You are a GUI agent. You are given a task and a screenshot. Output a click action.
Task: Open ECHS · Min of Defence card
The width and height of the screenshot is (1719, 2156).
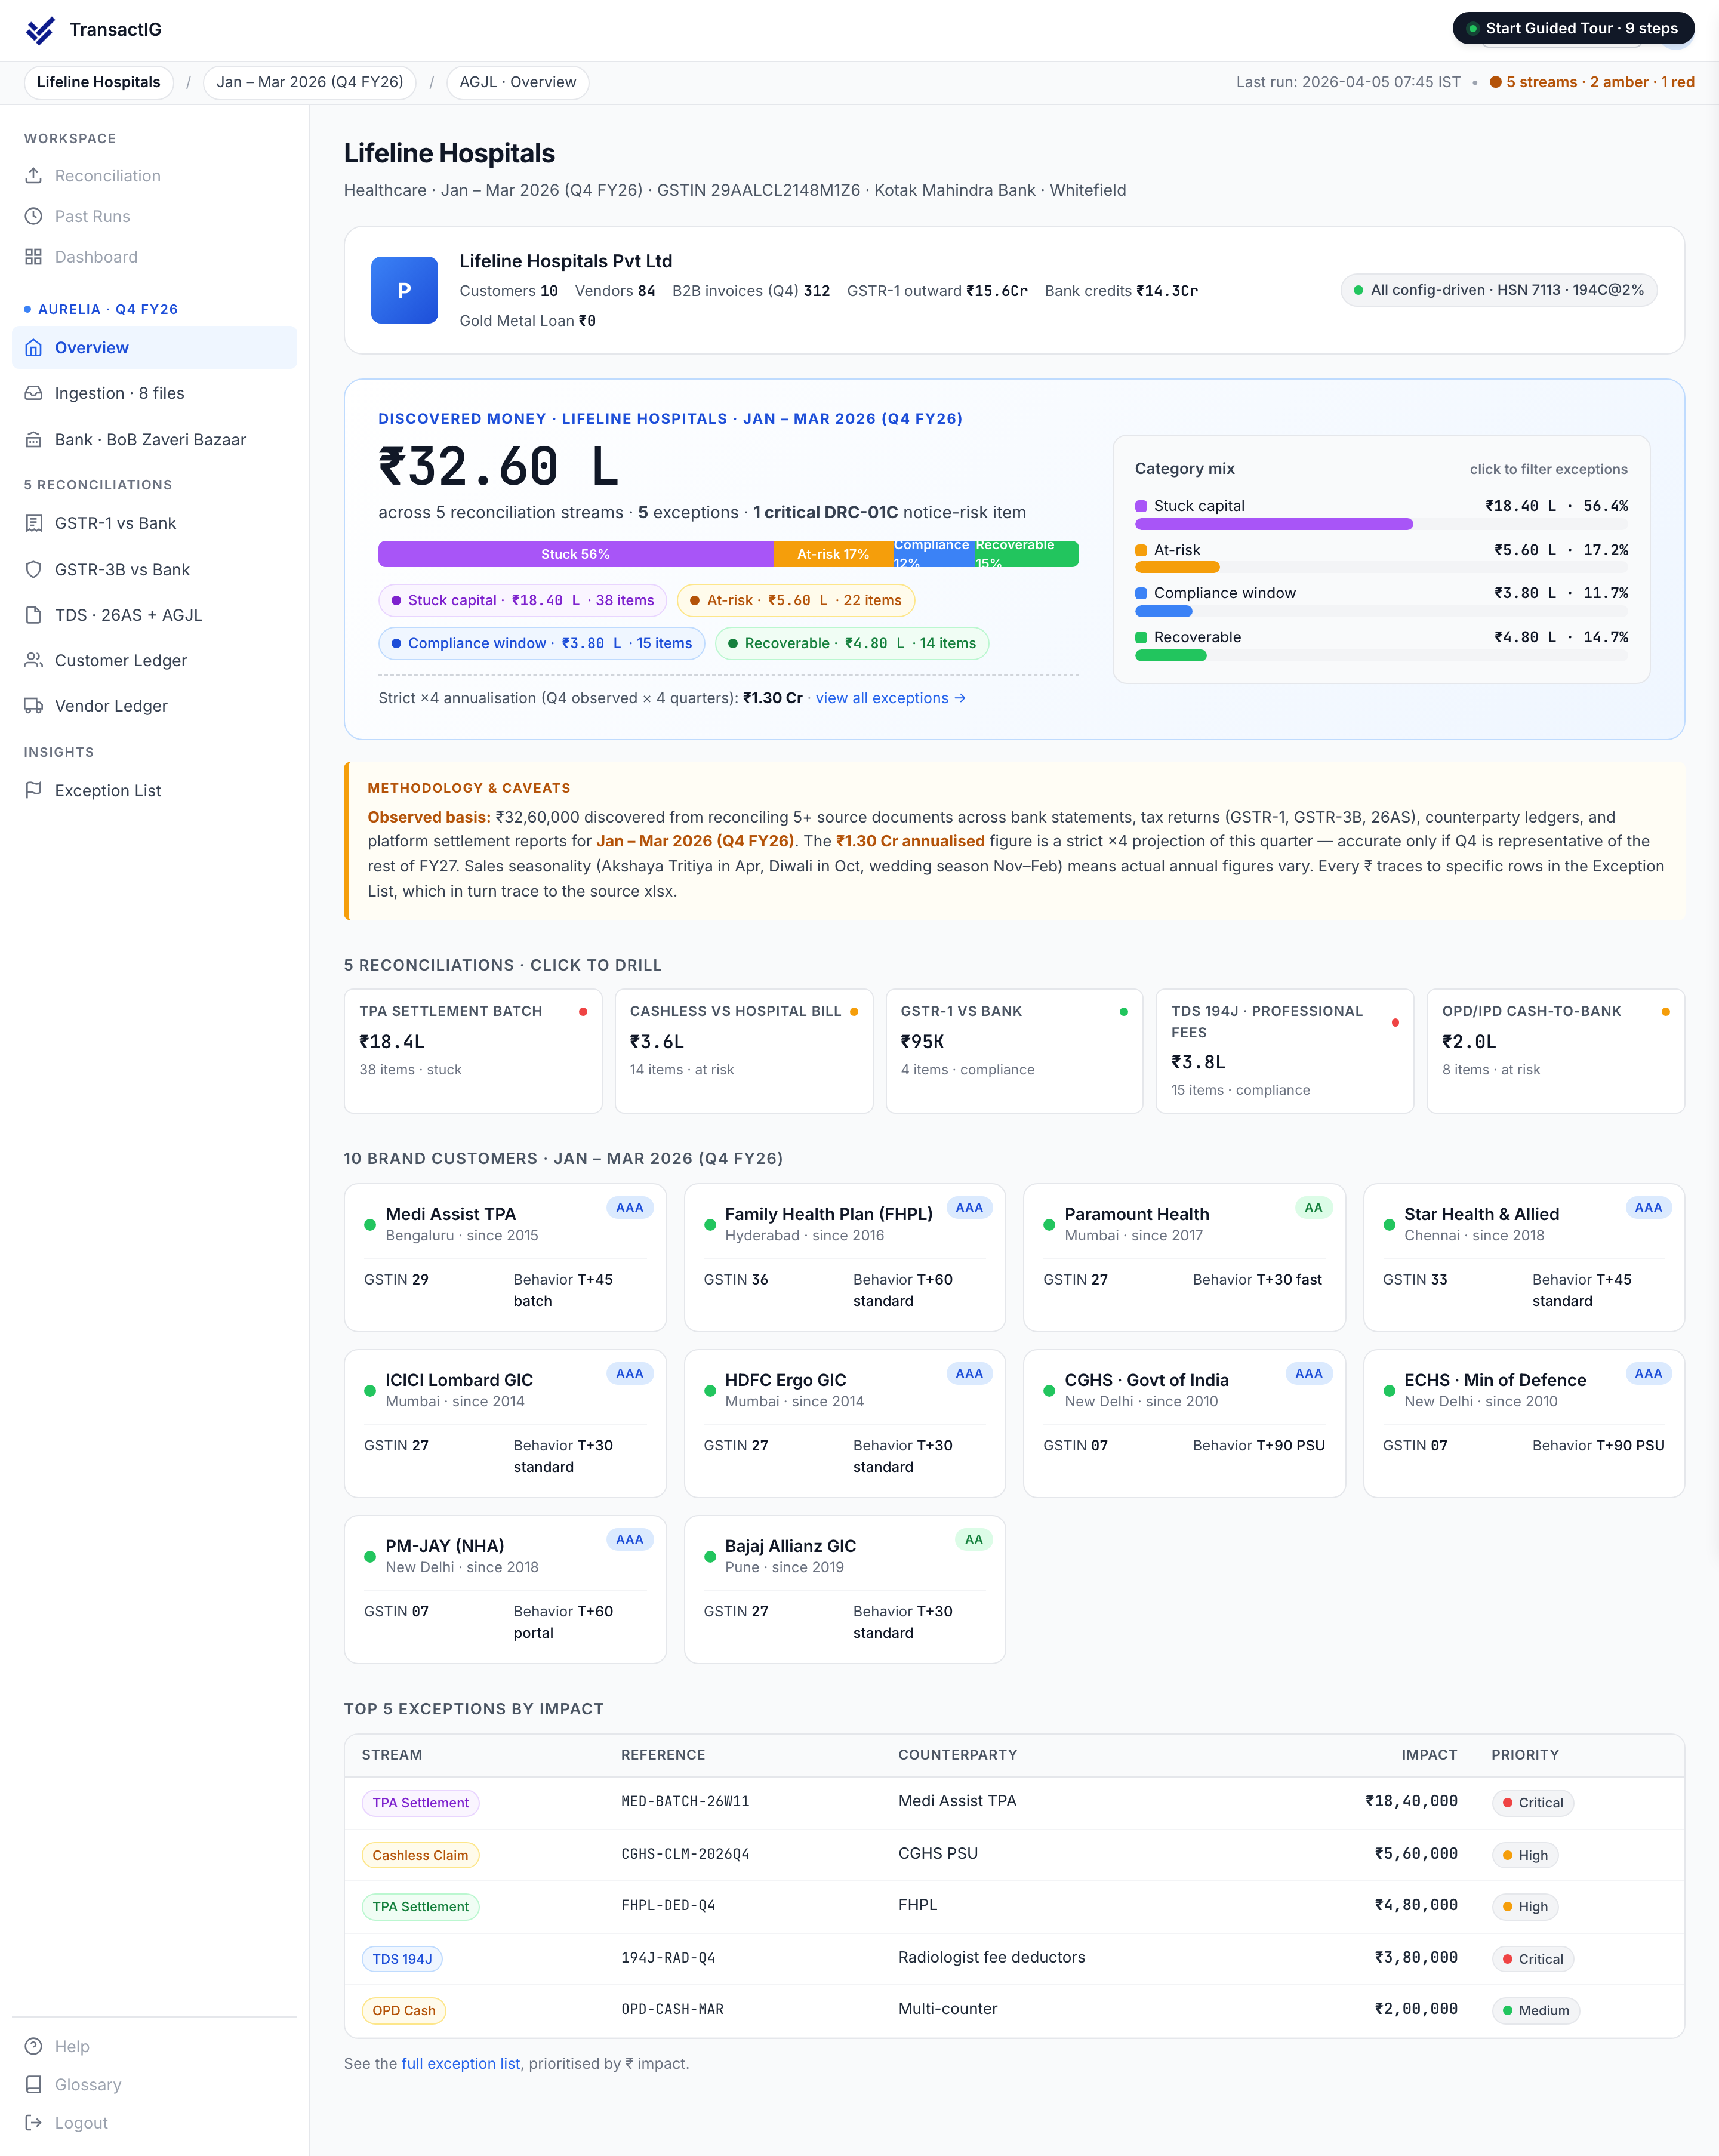click(1524, 1423)
